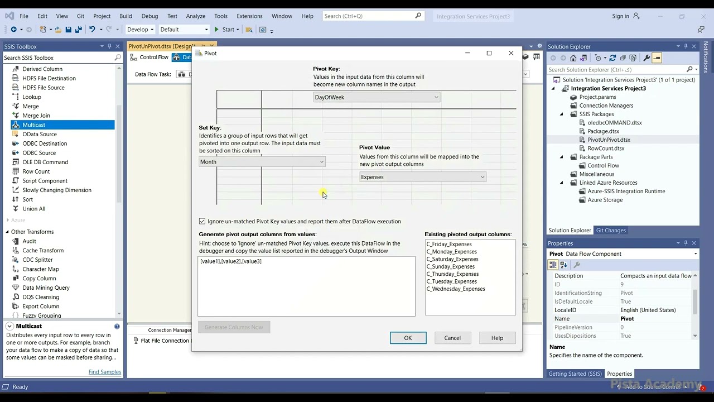Open the Develop configuration dropdown
This screenshot has height=402, width=714.
pos(140,30)
